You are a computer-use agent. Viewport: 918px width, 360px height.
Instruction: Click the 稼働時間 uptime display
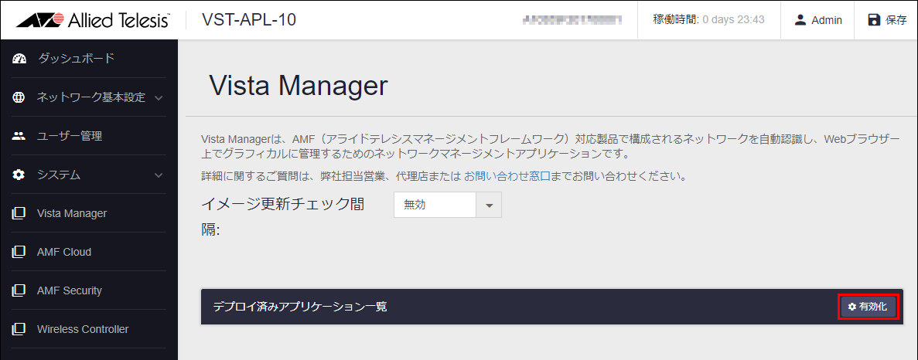click(x=709, y=20)
